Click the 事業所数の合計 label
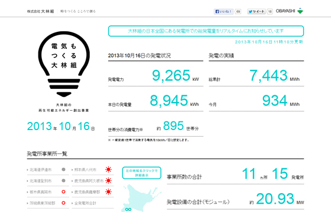331x212 pixels. tap(184, 177)
